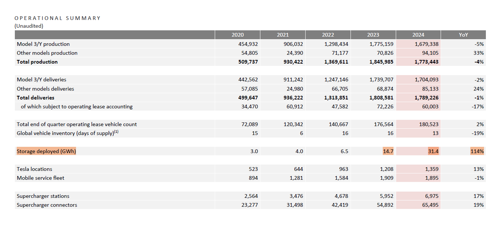
Task: Click 2023 Supercharger connectors value 54,892
Action: click(x=386, y=205)
